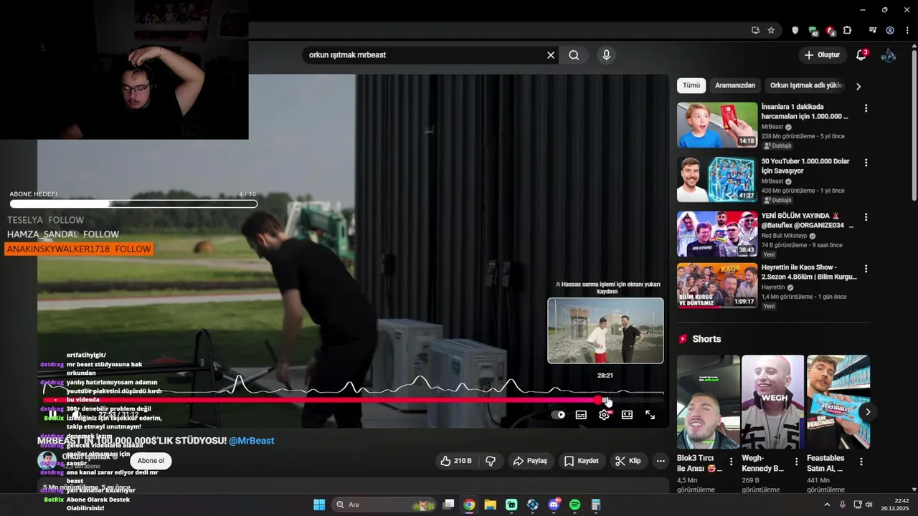Screen dimensions: 918x516
Task: Open more actions menu below the video
Action: pyautogui.click(x=661, y=461)
